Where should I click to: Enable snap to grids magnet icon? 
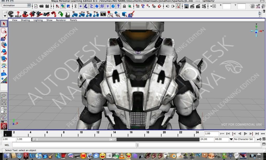click(138, 6)
